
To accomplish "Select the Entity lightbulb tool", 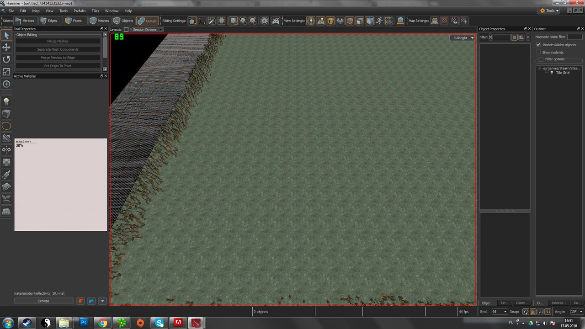I will (6, 101).
